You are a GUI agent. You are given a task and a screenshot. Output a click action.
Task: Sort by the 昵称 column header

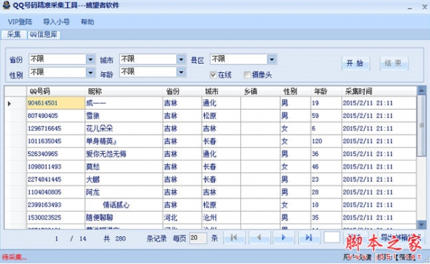pos(124,91)
